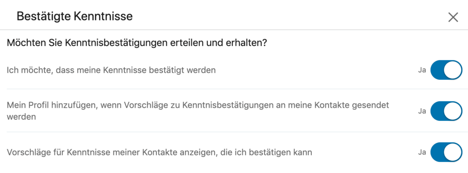
Task: Click the 'Mein Profil hinzufügen, wenn Vorschläge' description text
Action: coord(198,111)
